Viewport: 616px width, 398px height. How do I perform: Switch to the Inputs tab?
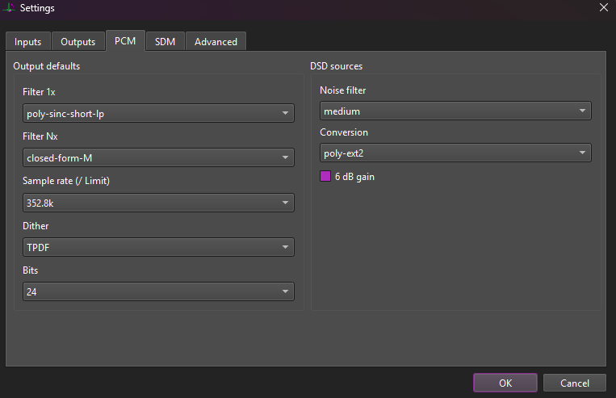pyautogui.click(x=28, y=42)
